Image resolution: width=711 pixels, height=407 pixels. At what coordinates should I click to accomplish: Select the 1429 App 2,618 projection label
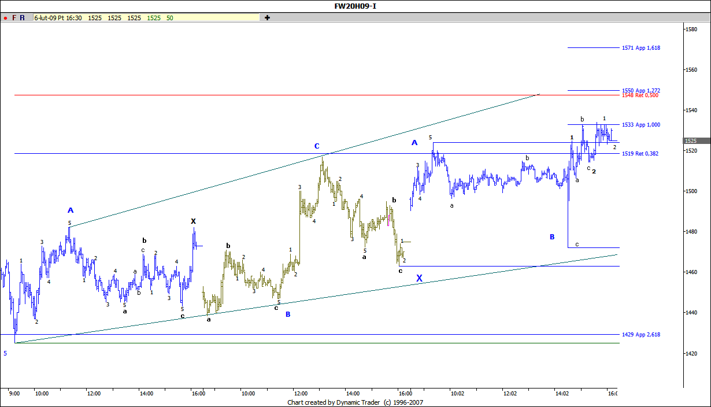(641, 335)
